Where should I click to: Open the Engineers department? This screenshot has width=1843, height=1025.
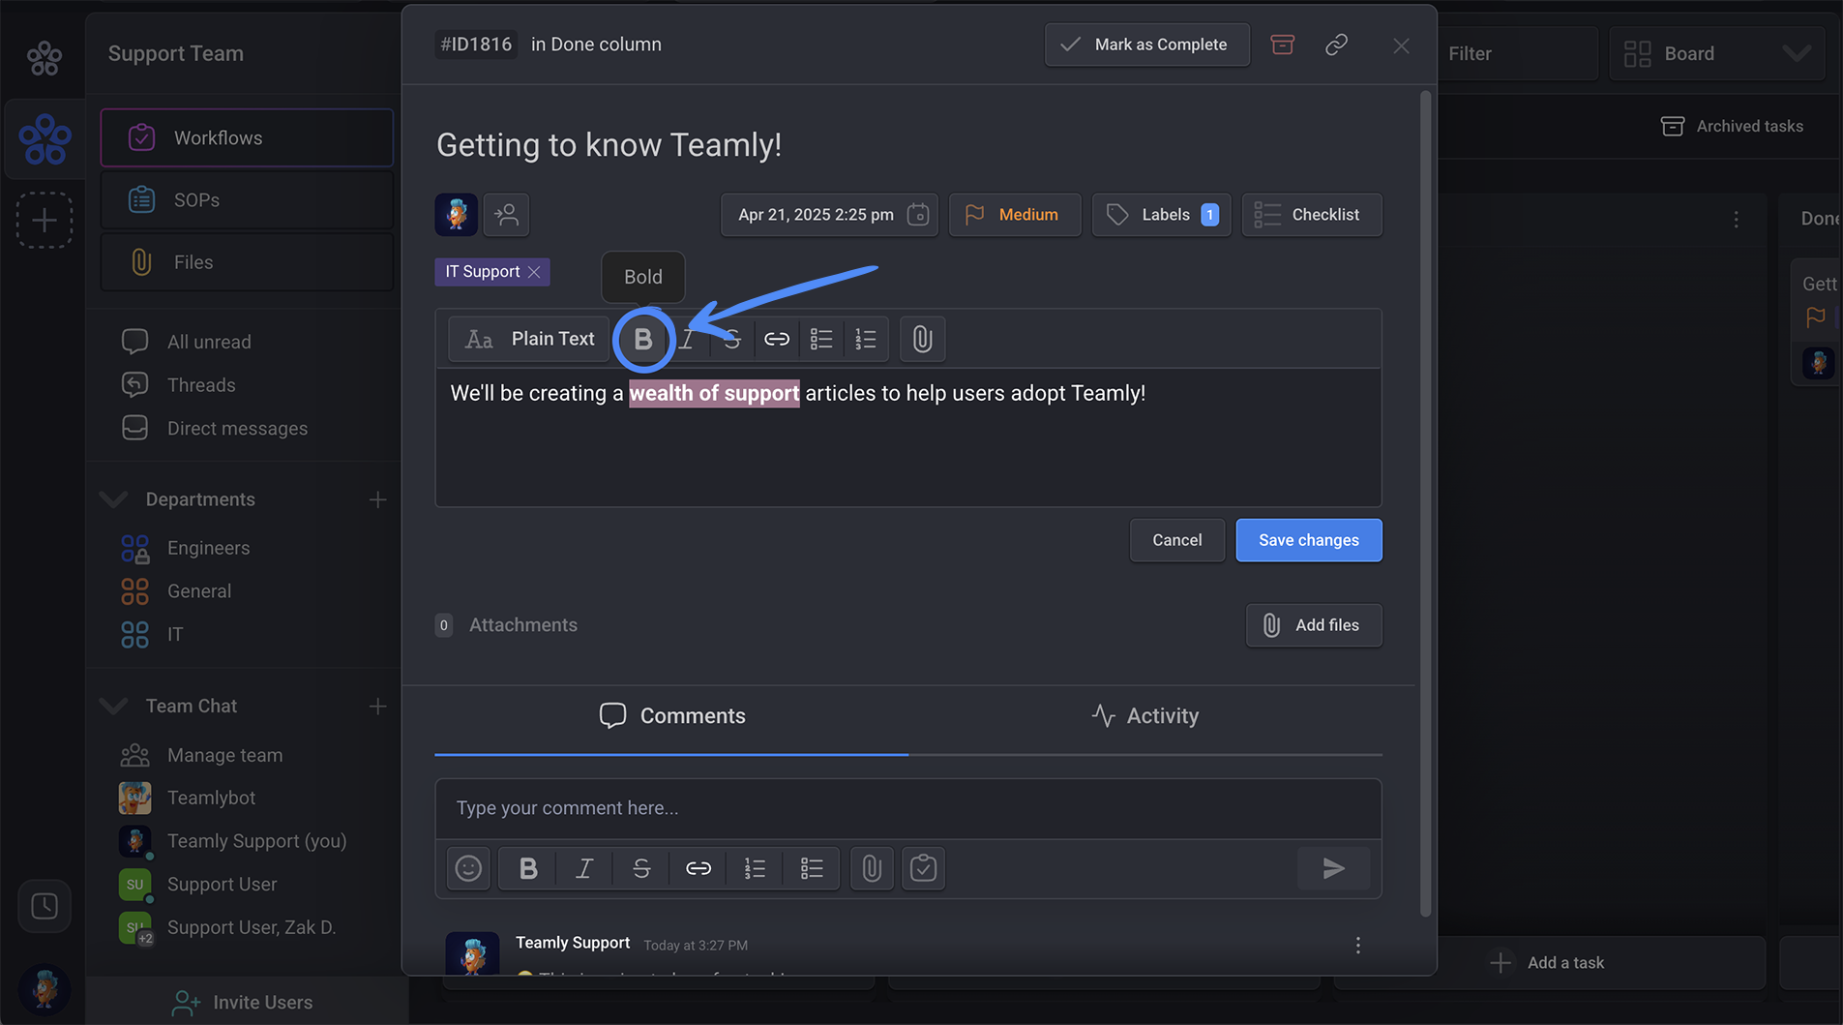pyautogui.click(x=208, y=548)
